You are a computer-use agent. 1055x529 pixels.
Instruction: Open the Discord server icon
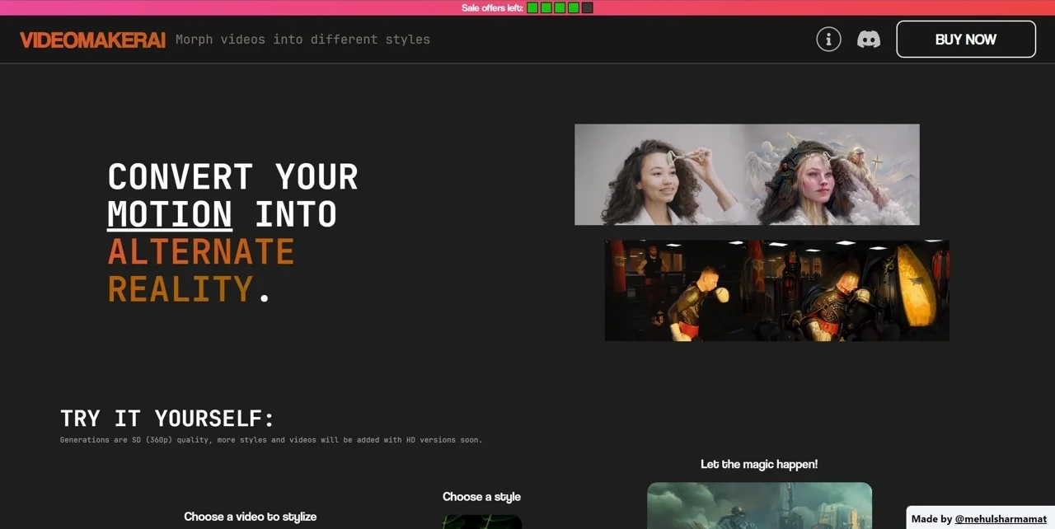(x=868, y=39)
